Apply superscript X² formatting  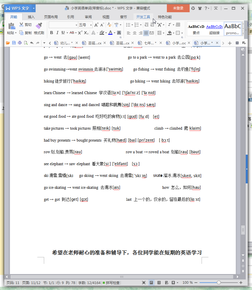(80, 33)
